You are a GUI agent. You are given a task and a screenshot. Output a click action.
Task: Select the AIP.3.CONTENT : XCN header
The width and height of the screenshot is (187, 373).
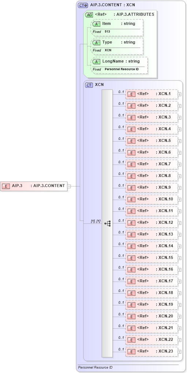click(x=113, y=4)
